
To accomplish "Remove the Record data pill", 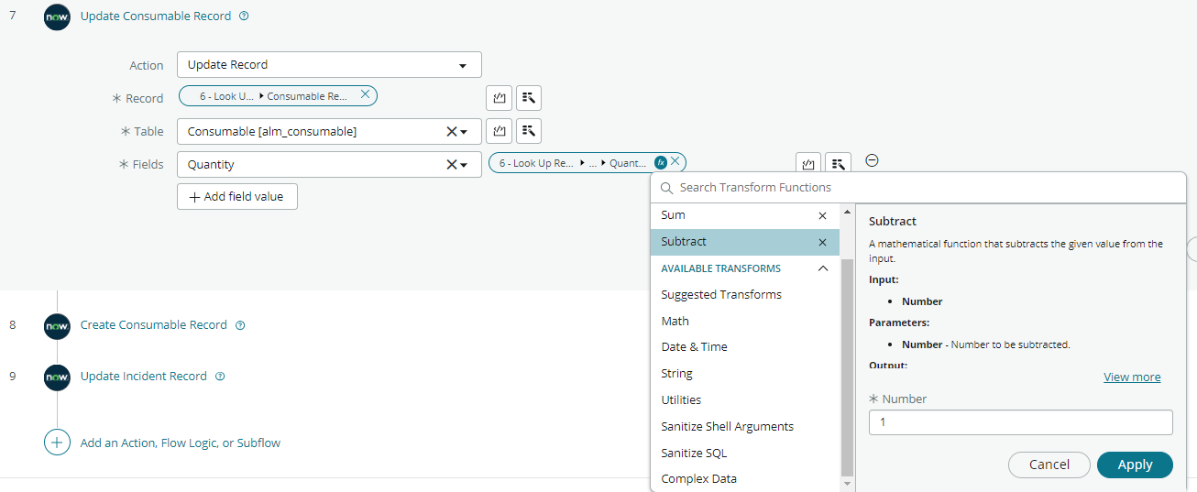I will coord(365,94).
